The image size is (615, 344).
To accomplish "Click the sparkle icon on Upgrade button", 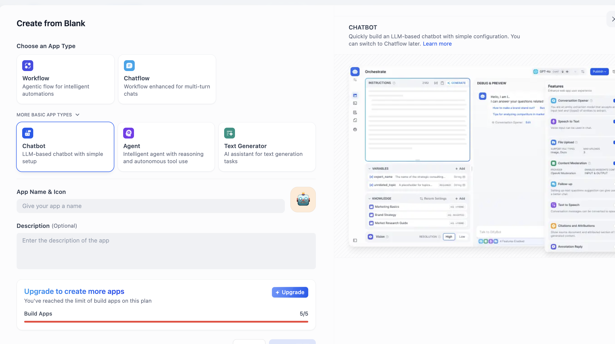I will point(278,292).
